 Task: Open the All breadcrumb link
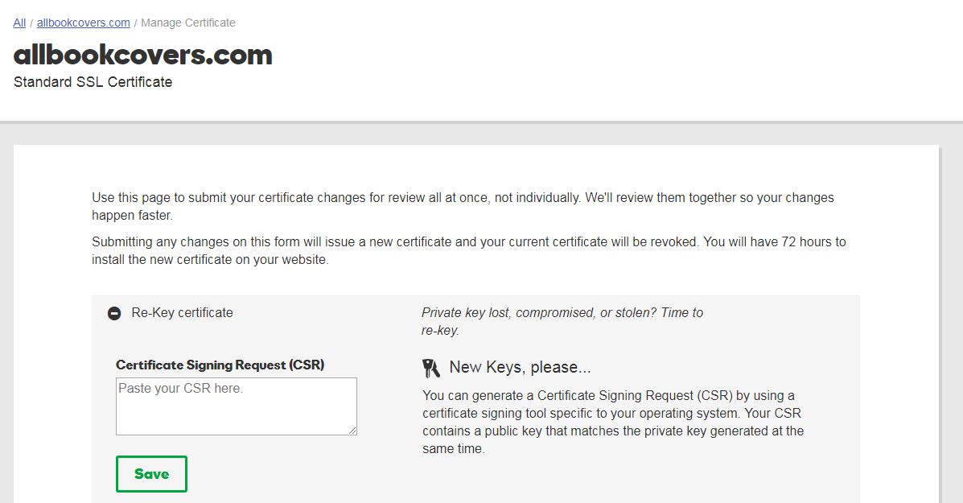(x=19, y=23)
